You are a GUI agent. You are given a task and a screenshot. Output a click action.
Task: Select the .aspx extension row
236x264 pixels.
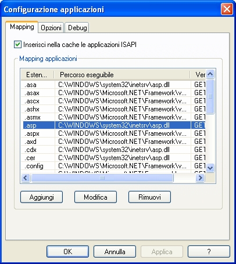pos(113,133)
